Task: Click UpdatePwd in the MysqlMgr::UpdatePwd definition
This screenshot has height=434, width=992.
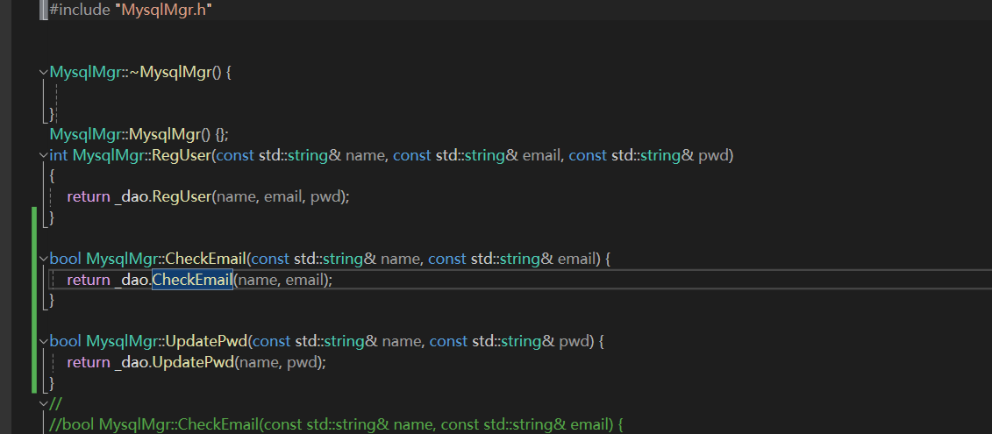Action: (206, 342)
